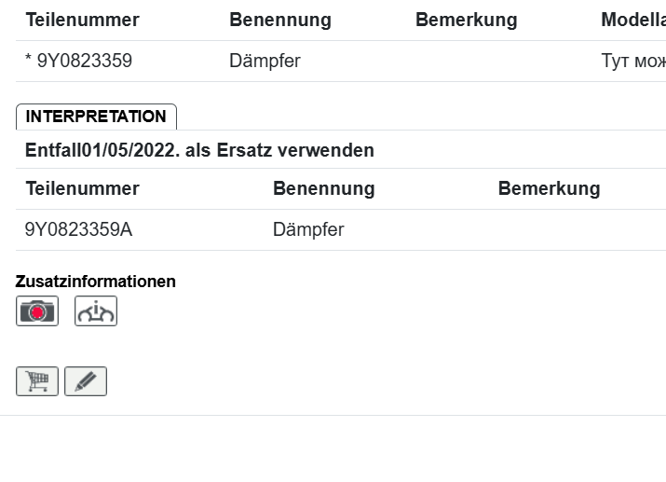Click Dämpfer in the 9Y0823359A row
The height and width of the screenshot is (482, 666).
pyautogui.click(x=308, y=229)
